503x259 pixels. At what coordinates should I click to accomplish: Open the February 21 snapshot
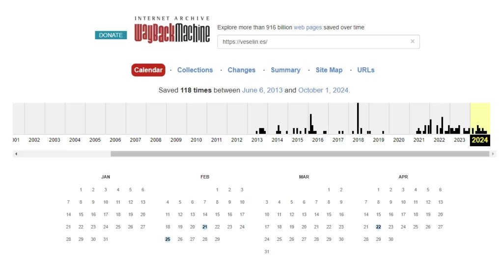tap(205, 227)
